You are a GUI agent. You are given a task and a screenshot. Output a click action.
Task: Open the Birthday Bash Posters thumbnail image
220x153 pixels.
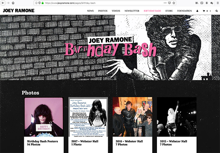pyautogui.click(x=44, y=117)
